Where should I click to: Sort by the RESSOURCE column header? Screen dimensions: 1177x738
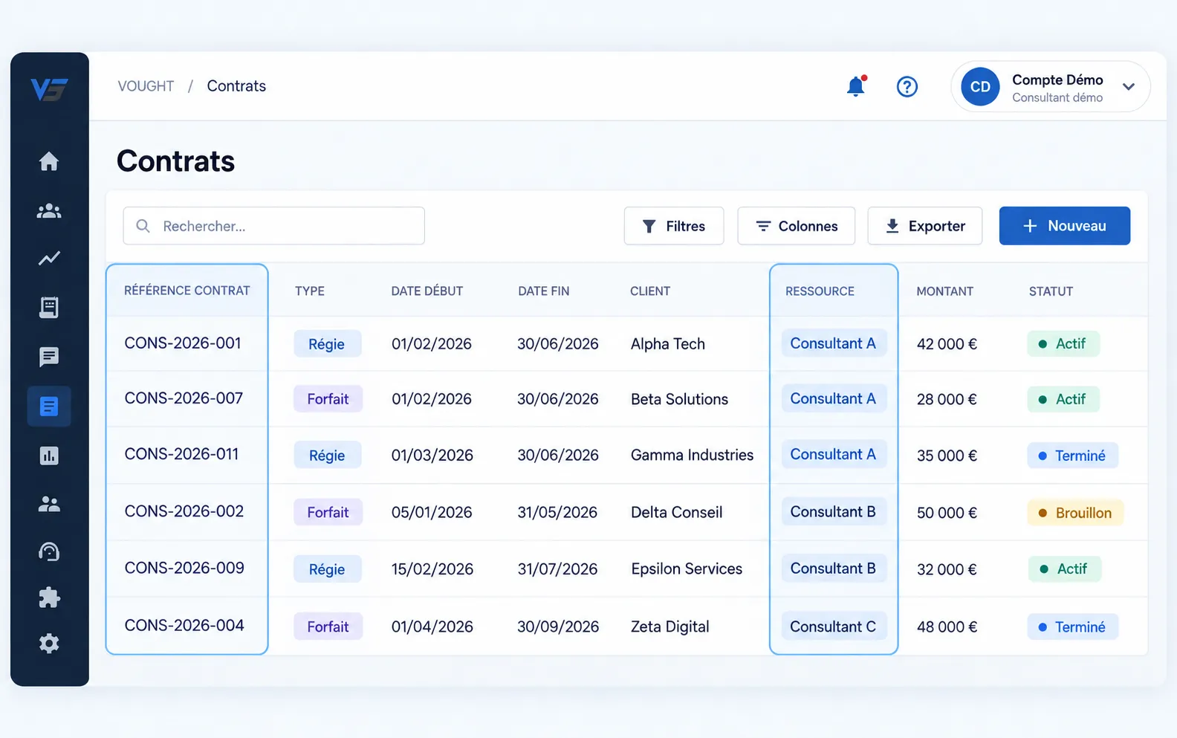(820, 291)
